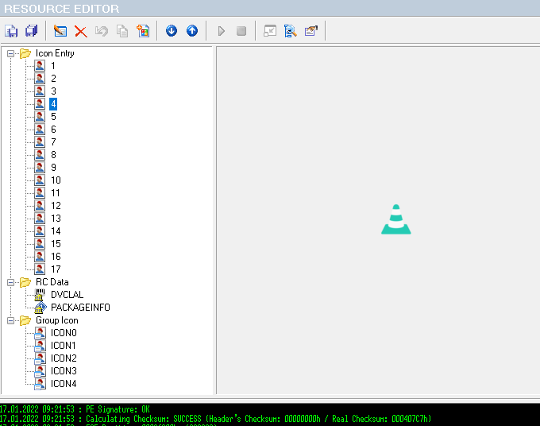Viewport: 540px width, 426px height.
Task: Select icon entry 3
Action: click(x=53, y=91)
